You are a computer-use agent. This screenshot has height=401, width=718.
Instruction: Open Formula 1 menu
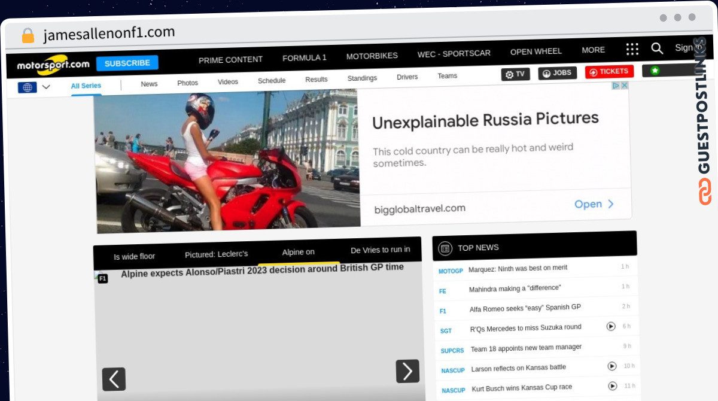(x=305, y=58)
